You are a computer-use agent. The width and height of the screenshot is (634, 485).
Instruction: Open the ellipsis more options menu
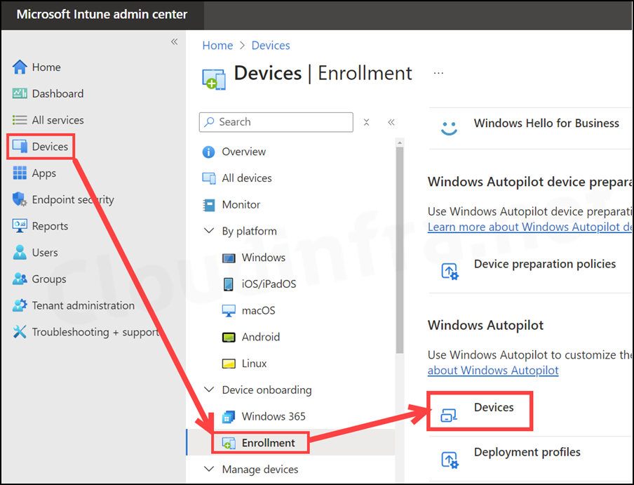439,73
